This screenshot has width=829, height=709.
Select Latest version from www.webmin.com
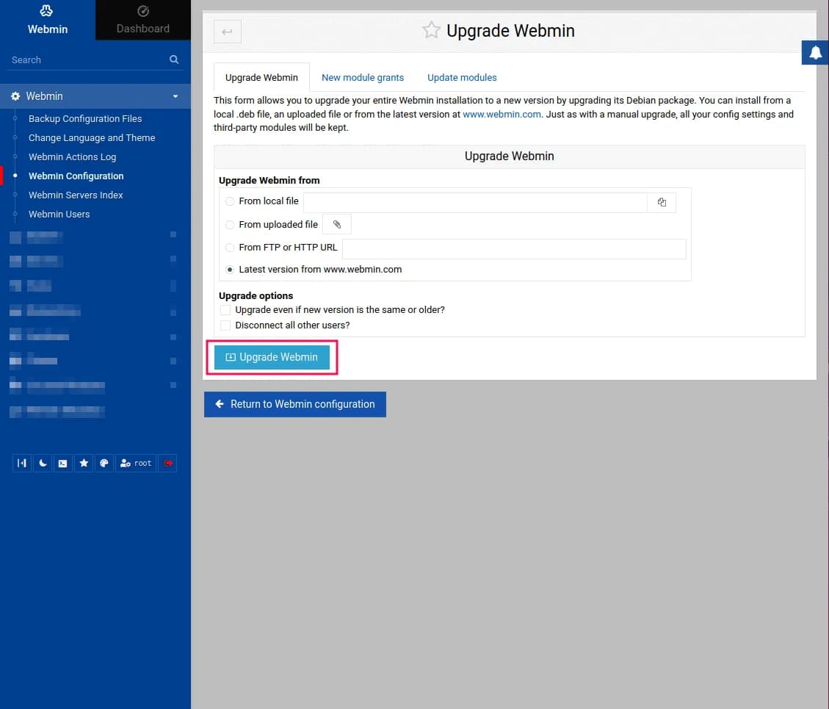[229, 270]
